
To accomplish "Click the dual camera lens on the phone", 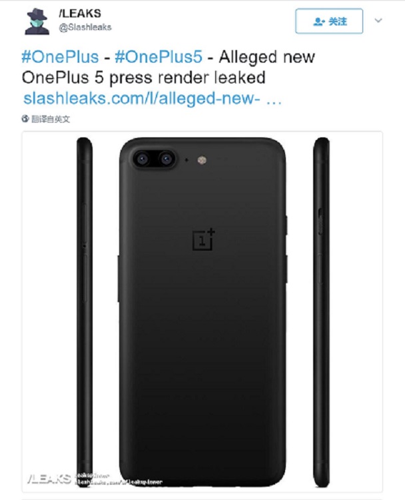I will click(154, 159).
